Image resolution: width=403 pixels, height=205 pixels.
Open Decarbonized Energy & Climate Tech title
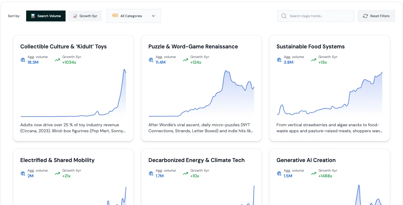click(x=196, y=160)
